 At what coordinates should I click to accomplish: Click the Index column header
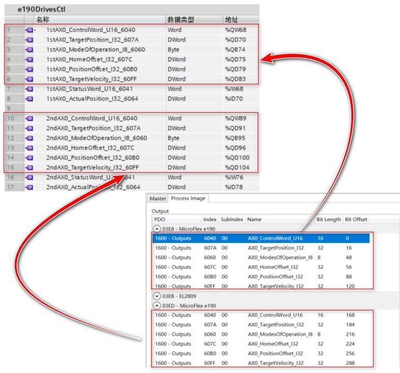click(210, 219)
